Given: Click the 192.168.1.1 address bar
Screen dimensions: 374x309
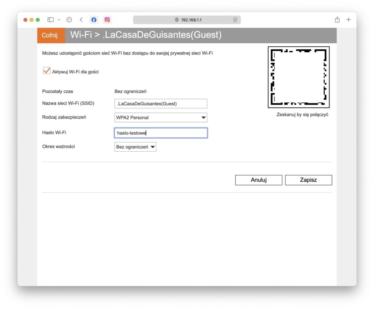Looking at the screenshot, I should tap(187, 20).
